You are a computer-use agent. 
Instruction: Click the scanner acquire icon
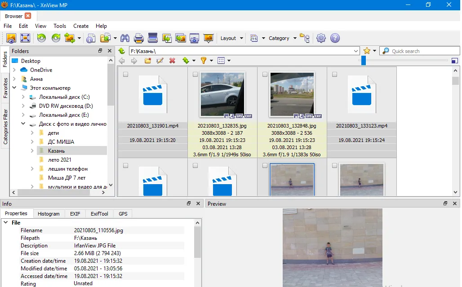pyautogui.click(x=153, y=38)
